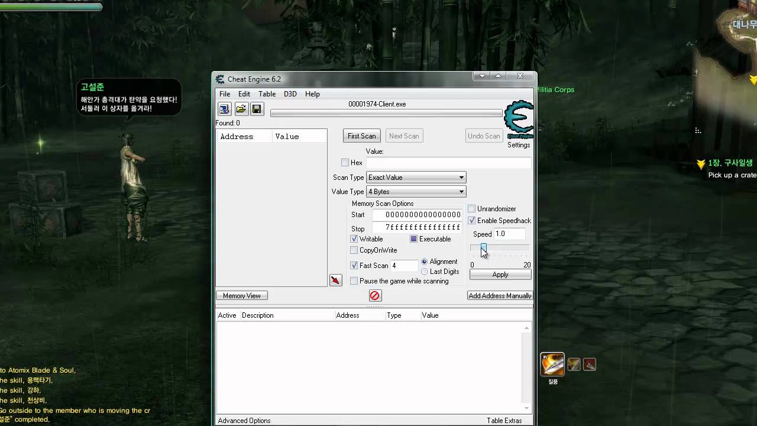The image size is (757, 426).
Task: Click the Stop address field
Action: [x=417, y=228]
